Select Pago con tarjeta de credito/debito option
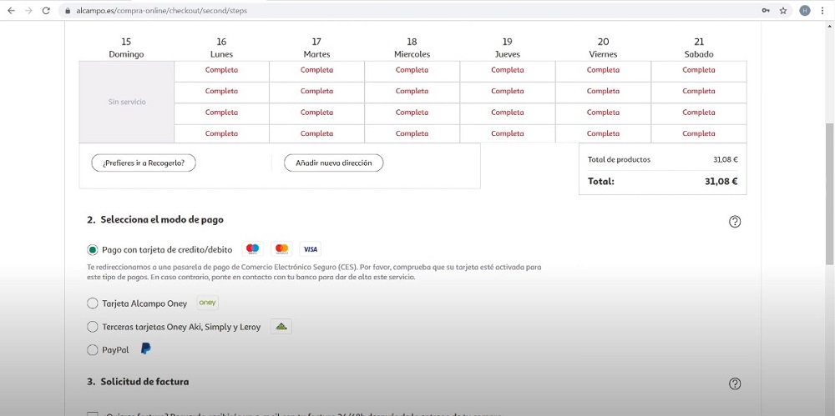This screenshot has width=835, height=416. click(x=93, y=249)
